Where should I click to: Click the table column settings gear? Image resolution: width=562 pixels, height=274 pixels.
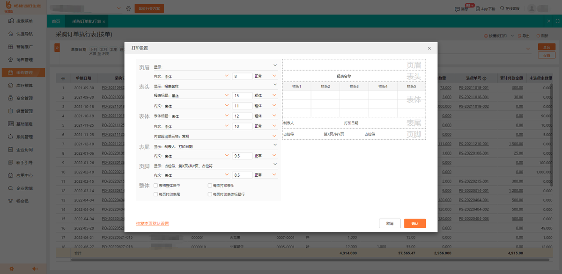pos(63,78)
